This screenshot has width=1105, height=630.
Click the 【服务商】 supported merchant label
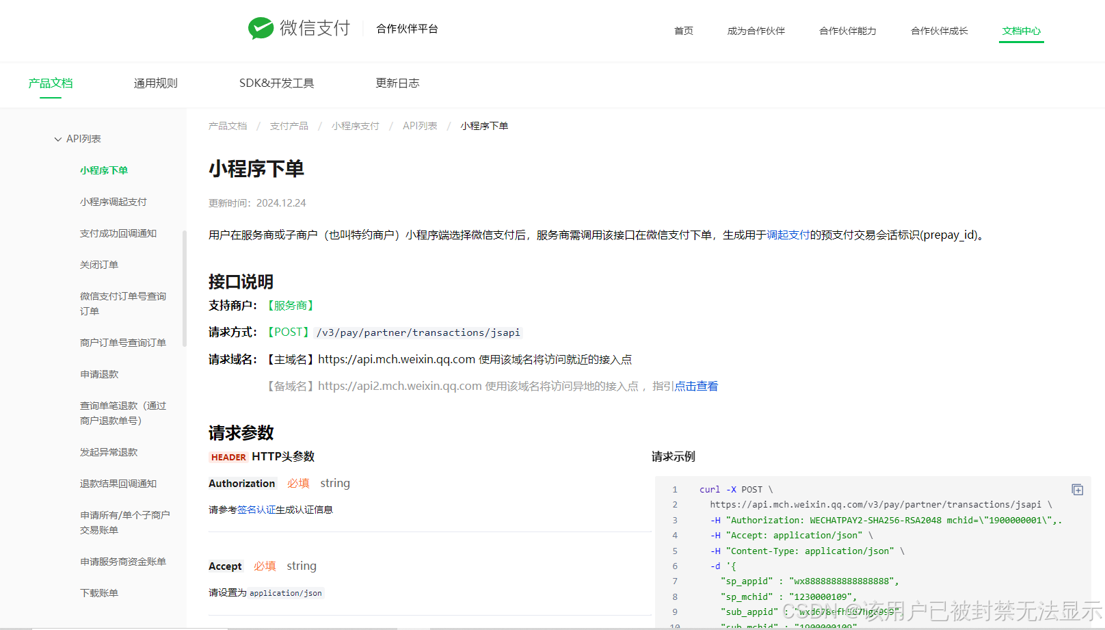[291, 305]
